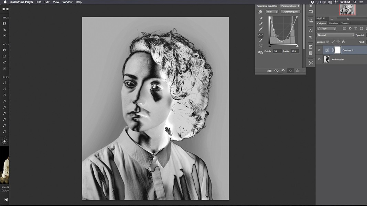This screenshot has width=367, height=206.
Task: Click the navigator preview thumbnail
Action: coord(347,10)
